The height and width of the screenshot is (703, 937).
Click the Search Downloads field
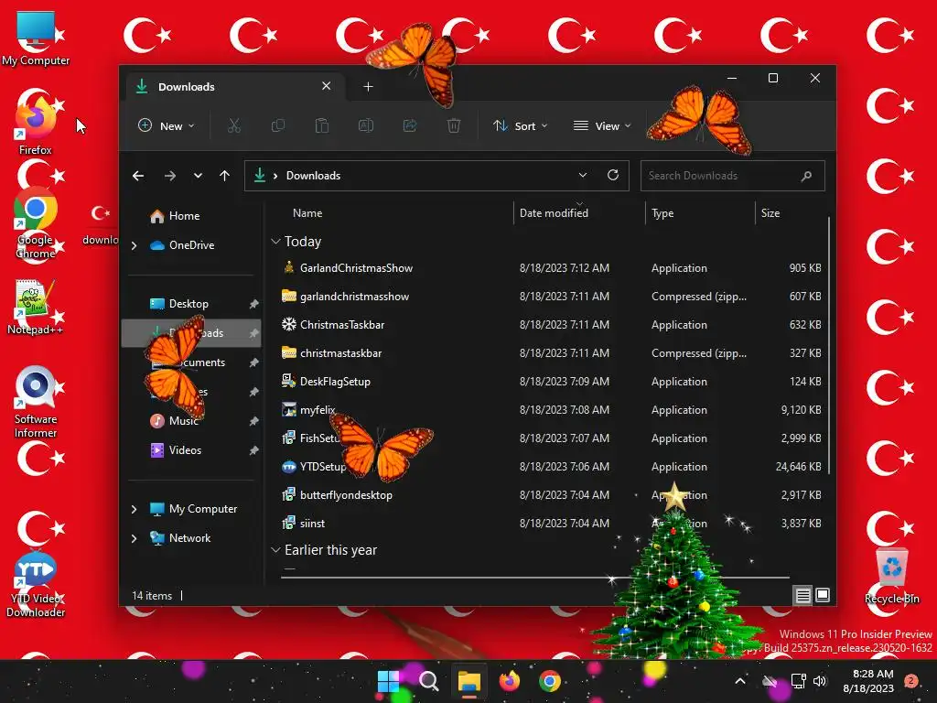[733, 176]
